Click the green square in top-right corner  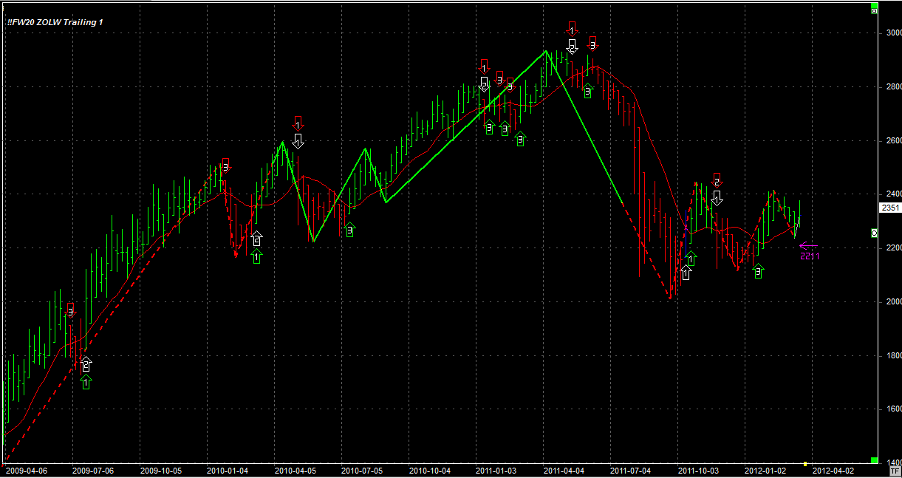[875, 10]
